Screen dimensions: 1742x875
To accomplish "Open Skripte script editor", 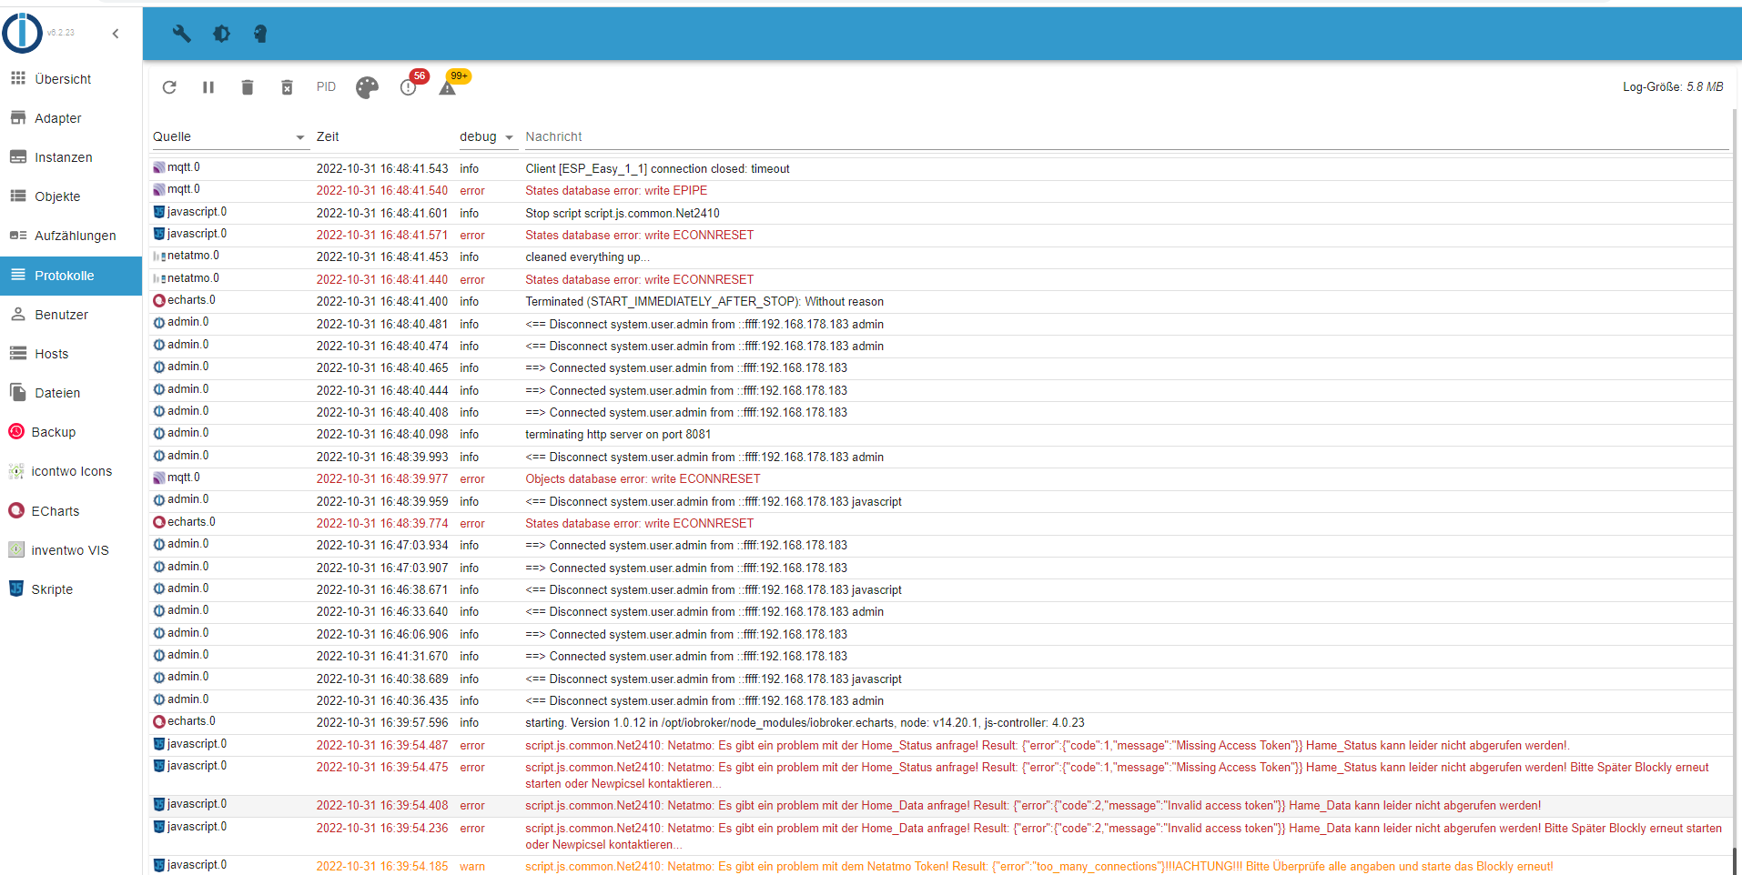I will click(71, 589).
